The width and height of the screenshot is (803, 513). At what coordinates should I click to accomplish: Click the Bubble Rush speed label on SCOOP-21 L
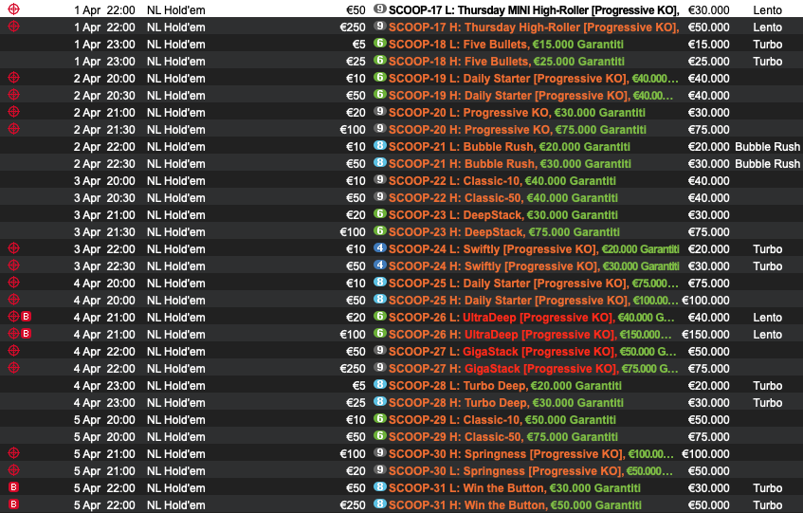(767, 147)
